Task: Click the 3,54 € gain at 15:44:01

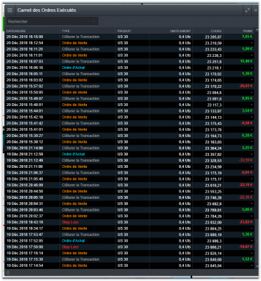Action: [247, 111]
